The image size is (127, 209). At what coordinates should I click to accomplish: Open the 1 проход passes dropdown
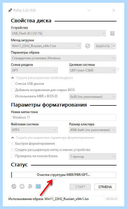pyautogui.click(x=93, y=157)
